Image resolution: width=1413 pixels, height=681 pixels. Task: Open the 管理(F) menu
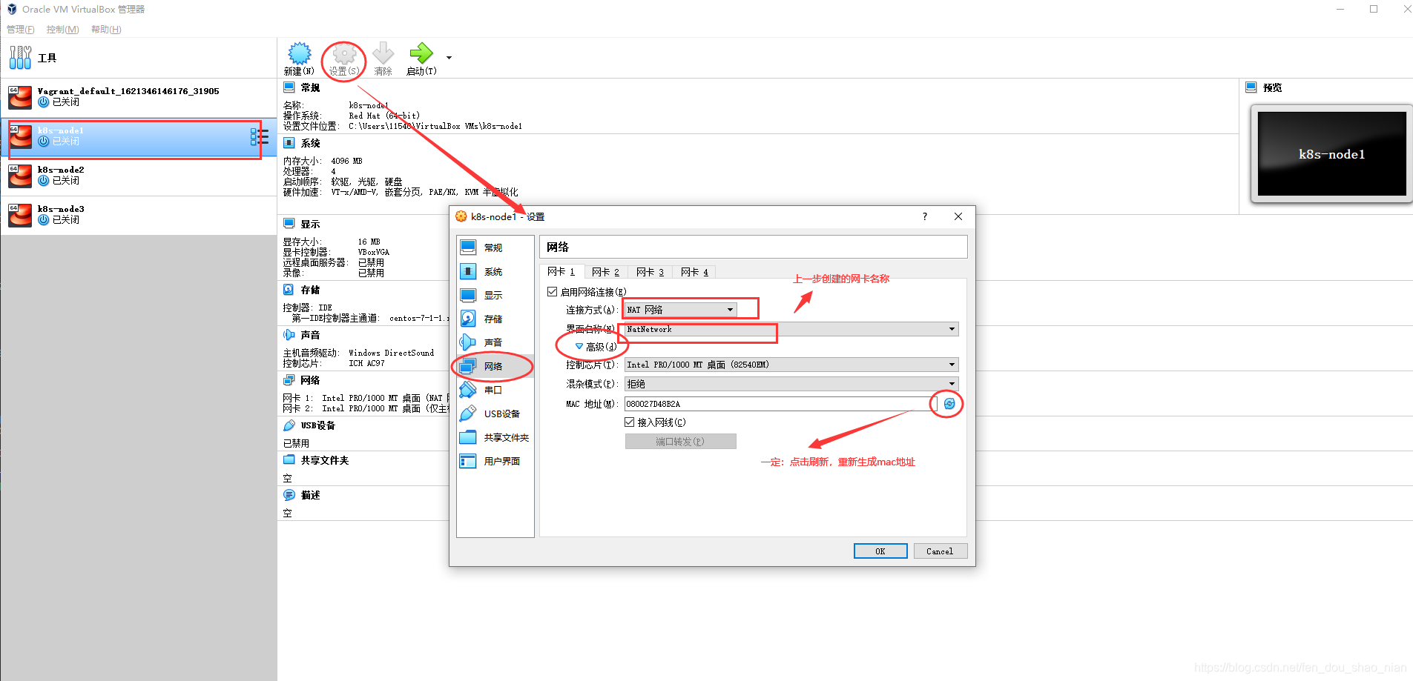[21, 30]
